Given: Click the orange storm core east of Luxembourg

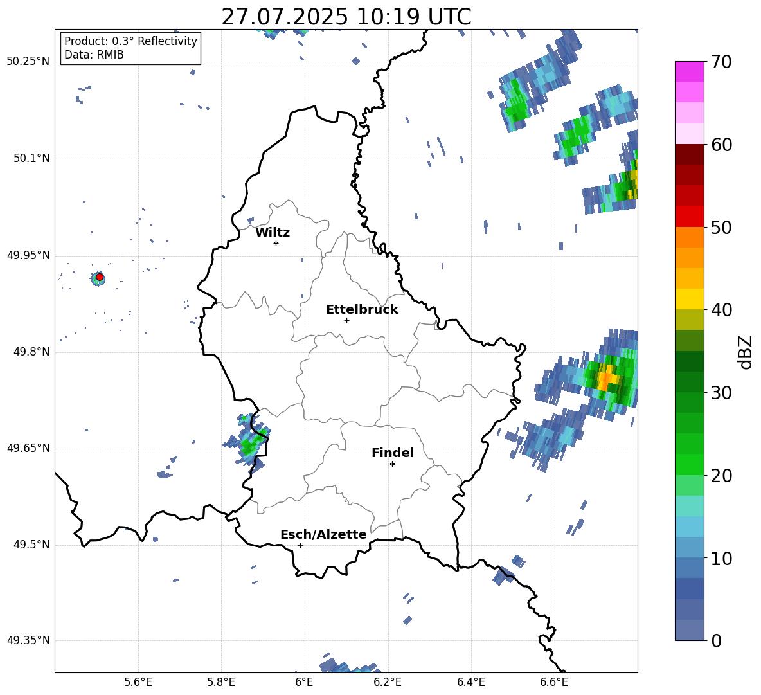Looking at the screenshot, I should [606, 377].
